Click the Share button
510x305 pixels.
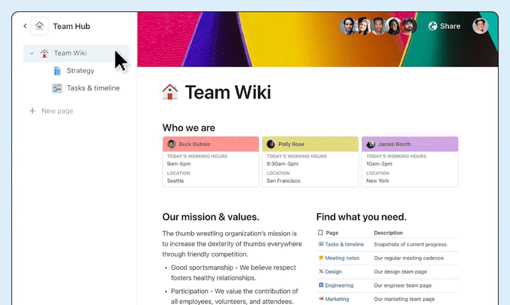(x=444, y=26)
